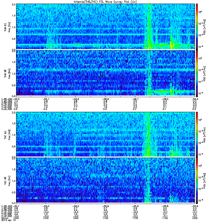
Task: Select the "THC B∥ freq [Hz]" axis label
Action: 7,181
